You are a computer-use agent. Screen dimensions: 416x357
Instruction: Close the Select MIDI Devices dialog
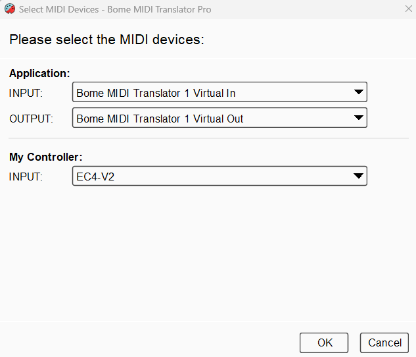click(x=409, y=9)
